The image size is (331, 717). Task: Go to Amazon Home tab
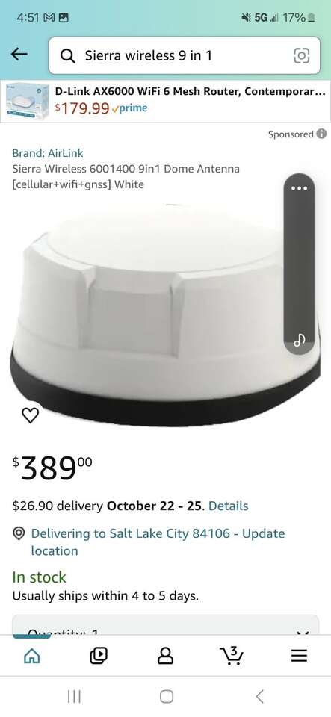tap(31, 657)
